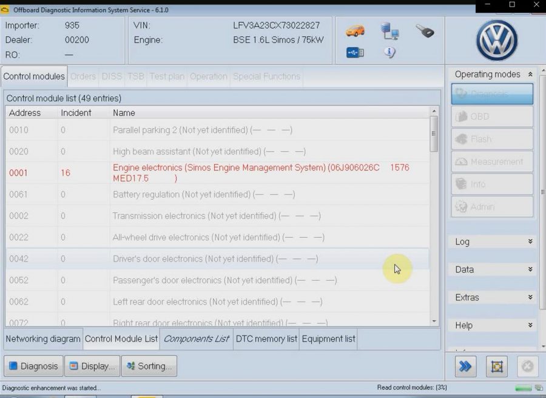Select the USB connection icon
This screenshot has width=546, height=398.
click(354, 53)
